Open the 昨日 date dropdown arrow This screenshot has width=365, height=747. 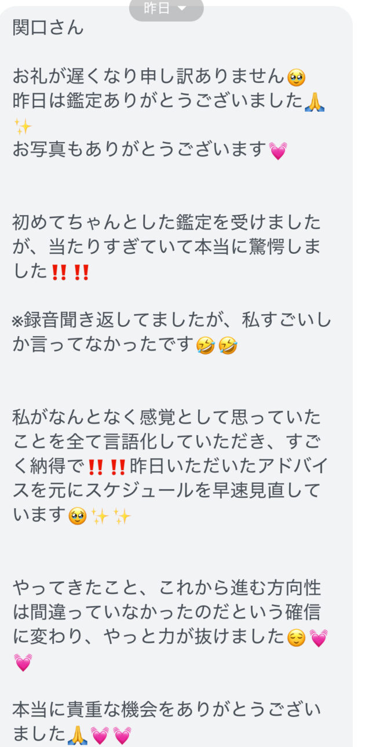tap(182, 8)
